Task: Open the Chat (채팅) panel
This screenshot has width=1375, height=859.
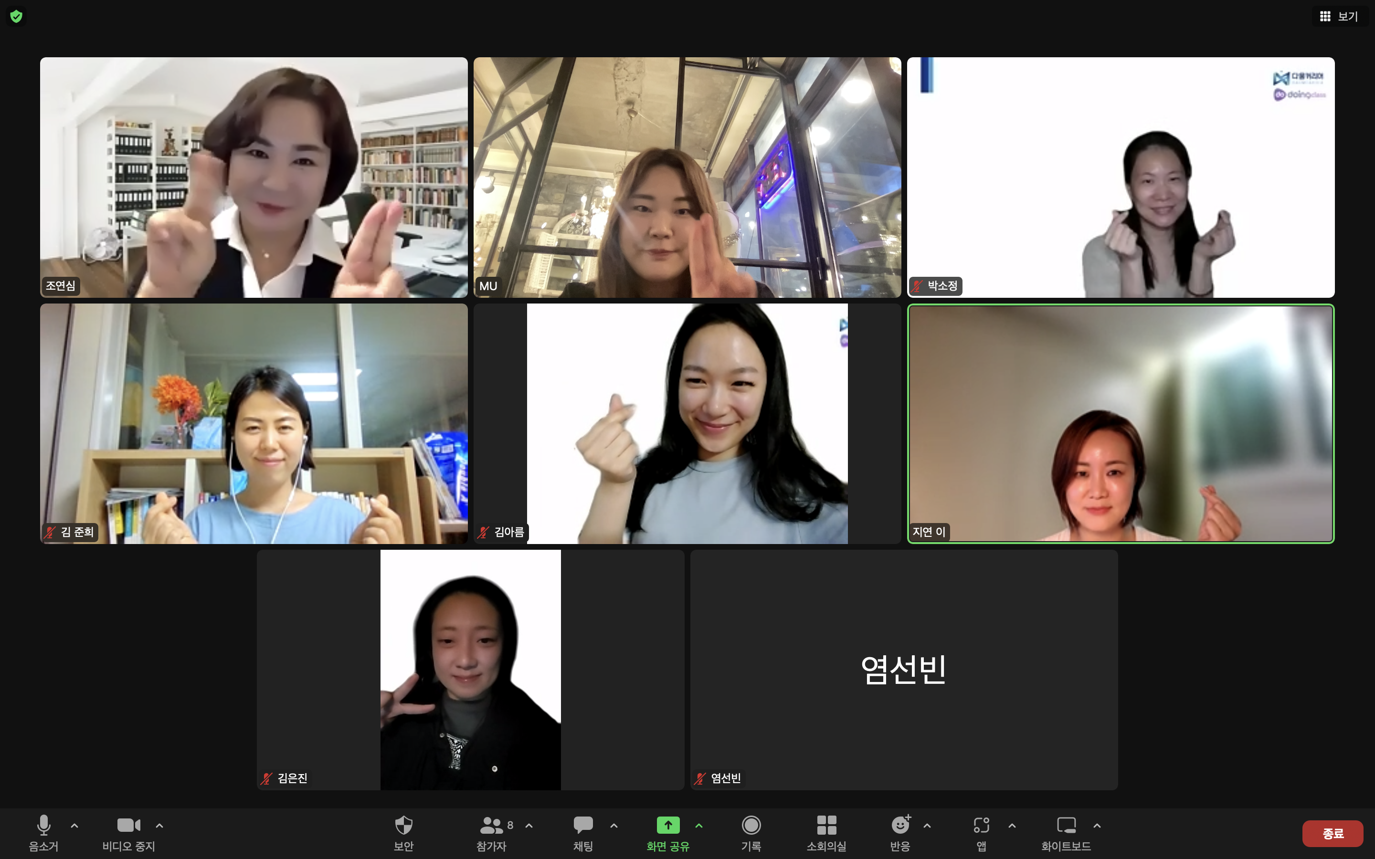Action: [x=583, y=826]
